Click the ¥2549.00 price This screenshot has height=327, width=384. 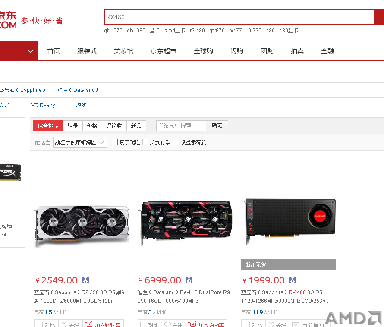pos(57,280)
